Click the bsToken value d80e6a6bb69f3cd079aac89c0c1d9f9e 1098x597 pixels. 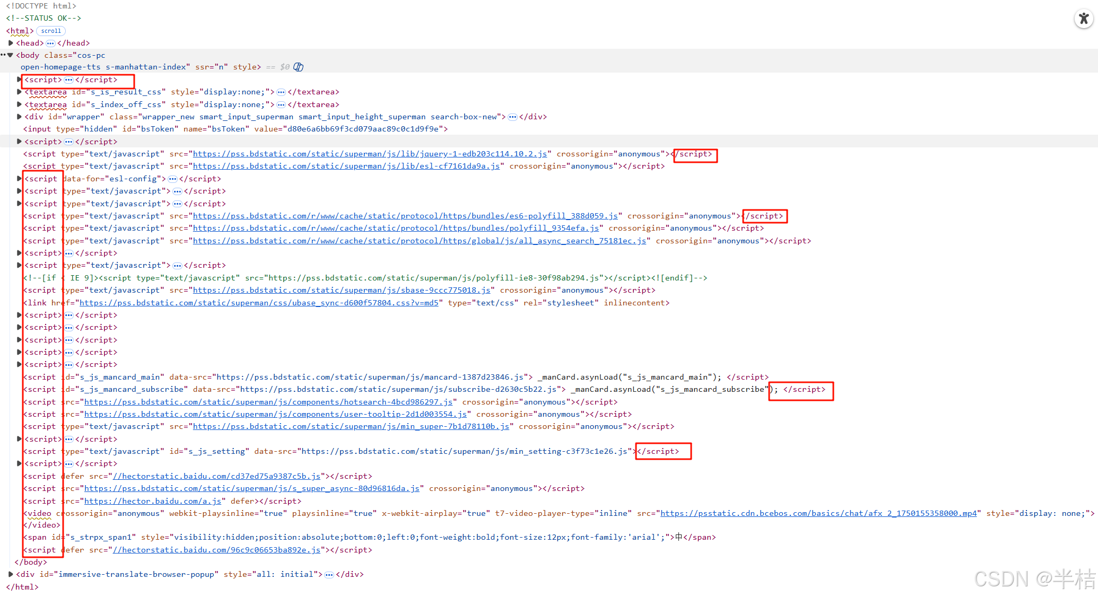[x=363, y=129]
